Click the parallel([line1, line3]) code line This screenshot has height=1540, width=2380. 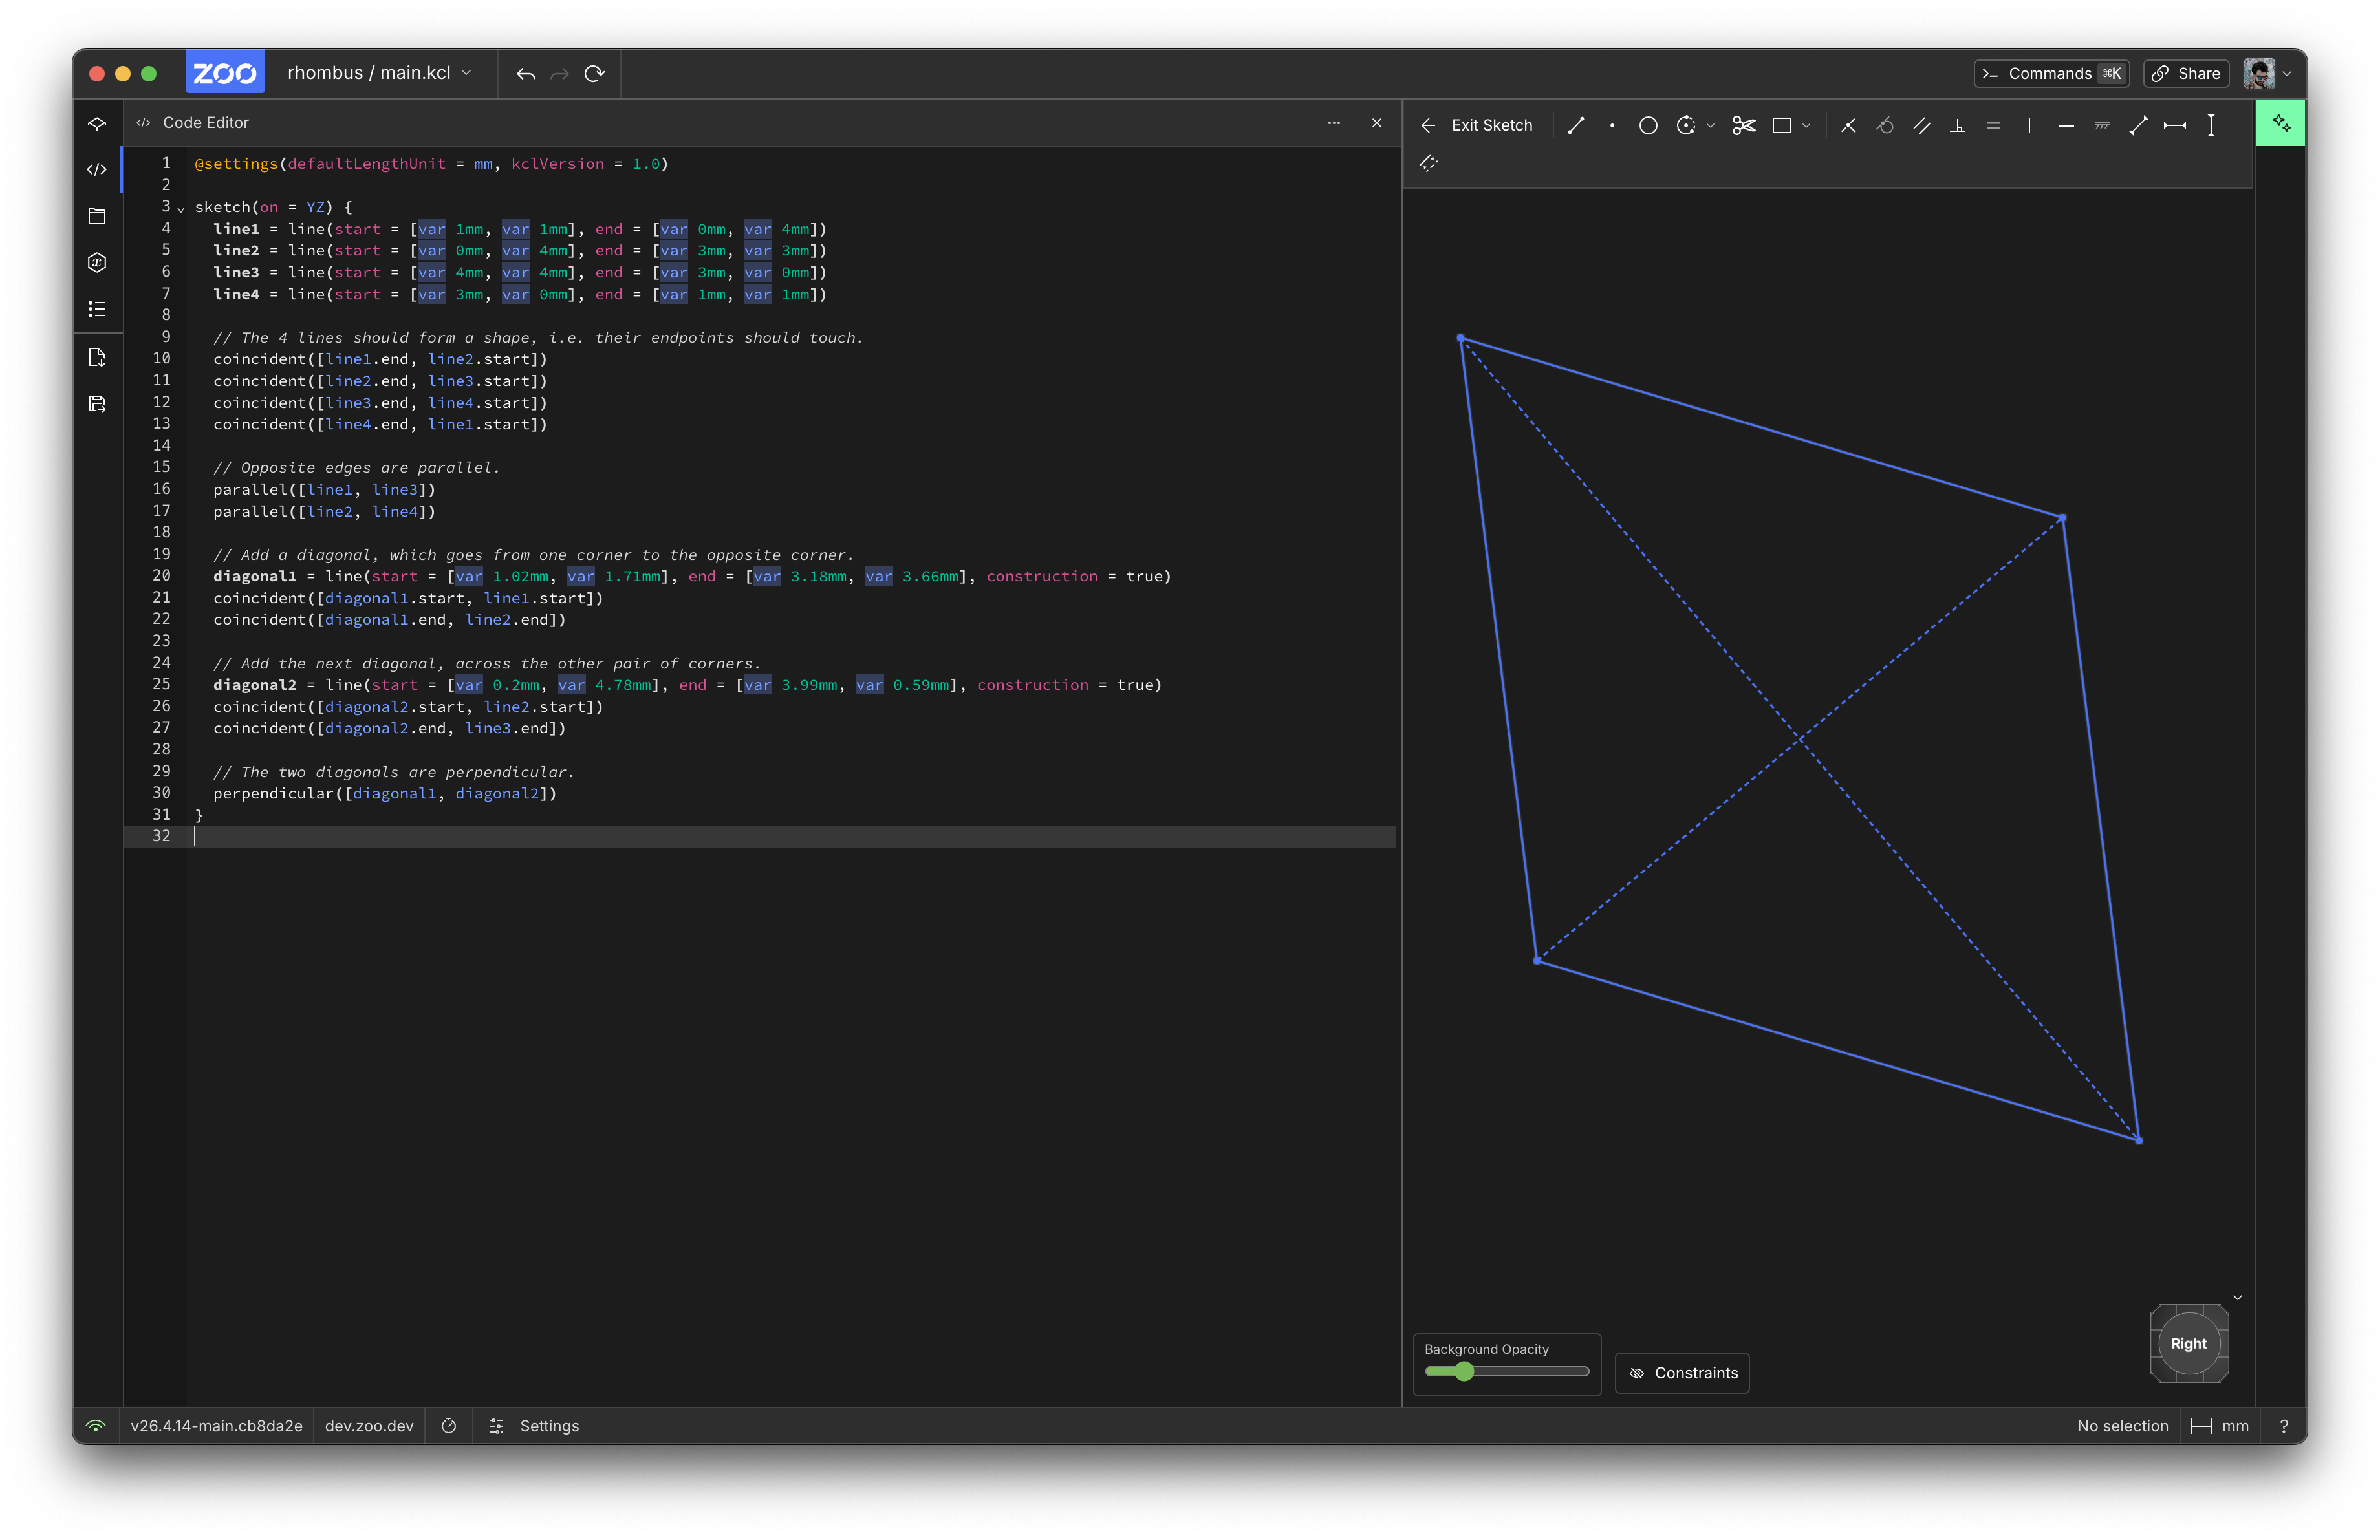click(x=324, y=489)
